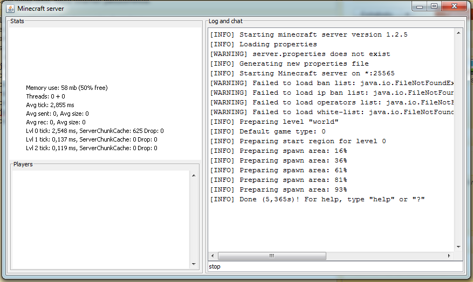Click the "Starting Minecraft server on *:25565" line
Image resolution: width=473 pixels, height=282 pixels.
(x=303, y=73)
